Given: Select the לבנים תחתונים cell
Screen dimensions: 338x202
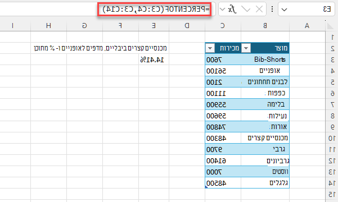Looking at the screenshot, I should point(265,82).
